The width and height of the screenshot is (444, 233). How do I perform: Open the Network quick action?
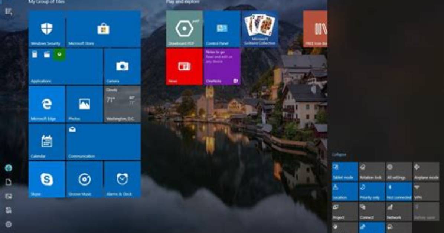(x=399, y=212)
